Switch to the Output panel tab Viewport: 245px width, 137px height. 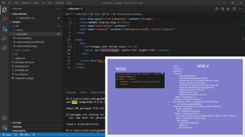tap(83, 92)
